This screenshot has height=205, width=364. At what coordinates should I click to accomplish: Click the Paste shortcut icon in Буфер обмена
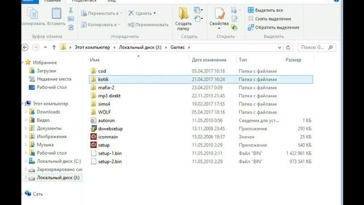click(x=71, y=28)
